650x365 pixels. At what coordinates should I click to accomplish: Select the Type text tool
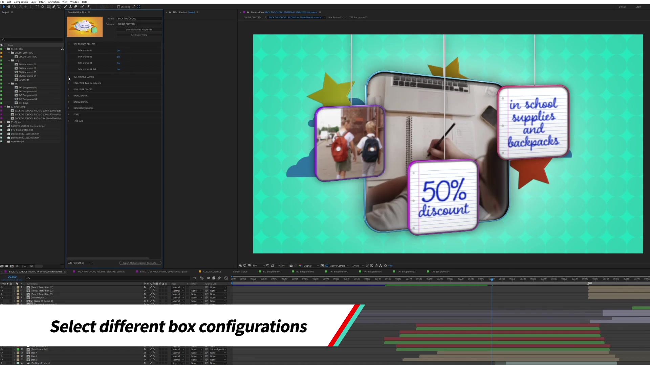coord(59,6)
